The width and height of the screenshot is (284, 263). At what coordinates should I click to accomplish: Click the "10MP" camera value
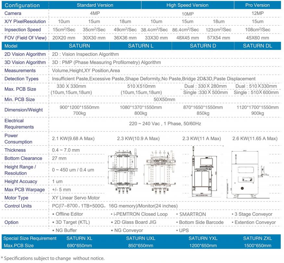188,14
